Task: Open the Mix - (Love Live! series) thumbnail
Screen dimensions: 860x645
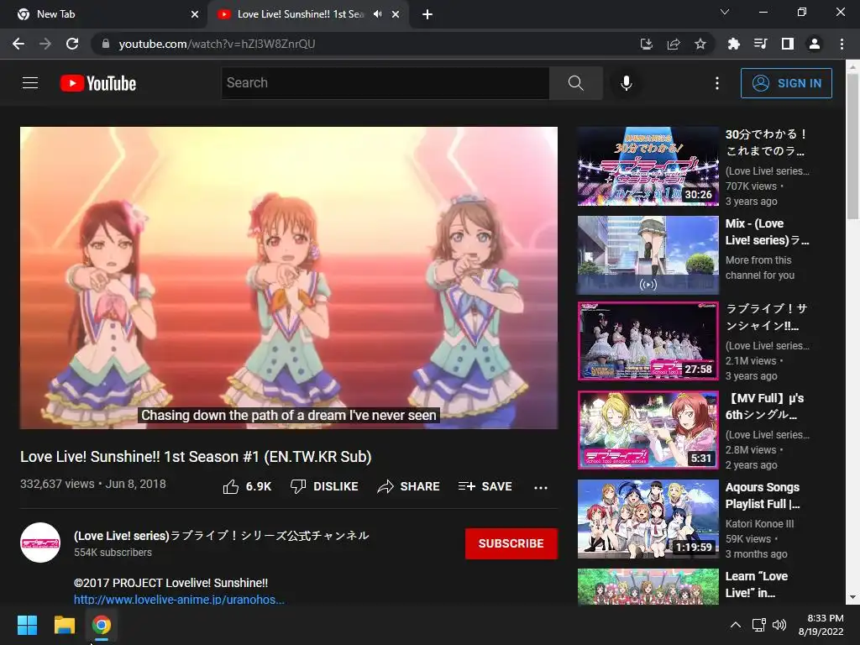Action: click(648, 255)
